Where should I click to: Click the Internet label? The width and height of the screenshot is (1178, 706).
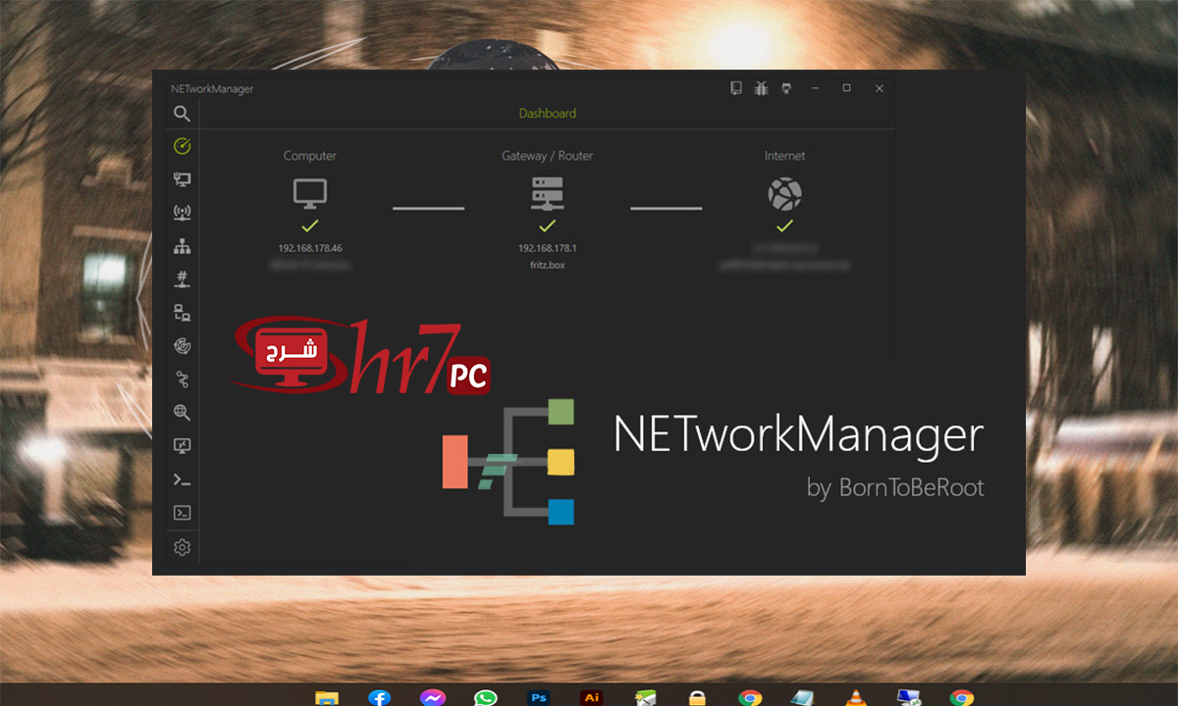(784, 156)
